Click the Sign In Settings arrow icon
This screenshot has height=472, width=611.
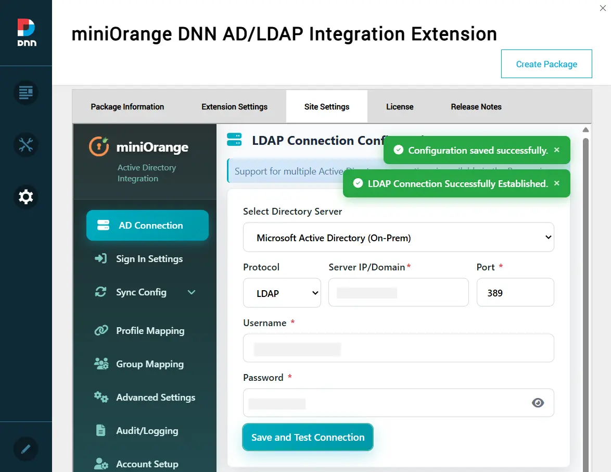(101, 258)
